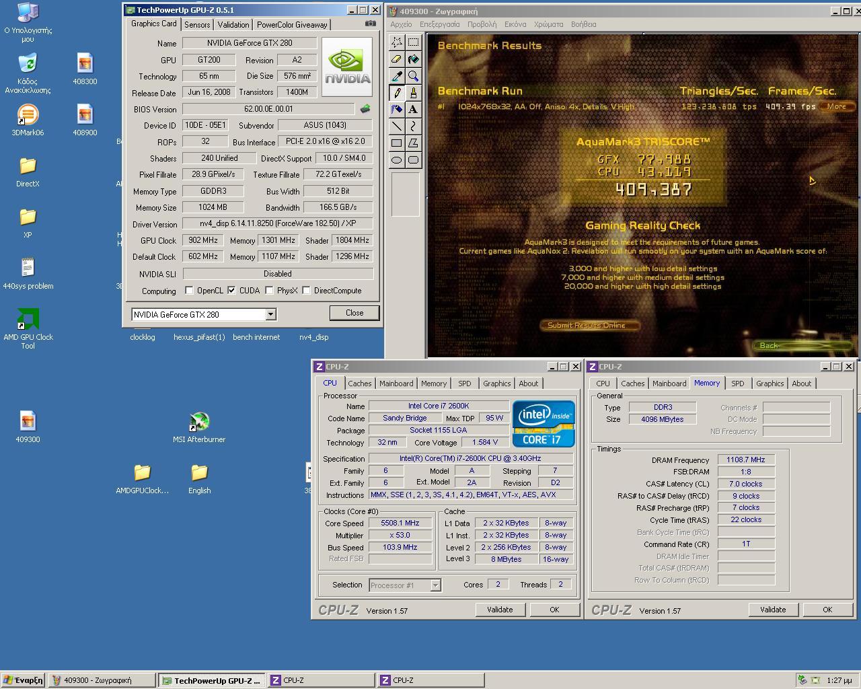Click the DRAM Frequency value 1108.7 MHz
Viewport: 861px width, 689px height.
tap(746, 460)
